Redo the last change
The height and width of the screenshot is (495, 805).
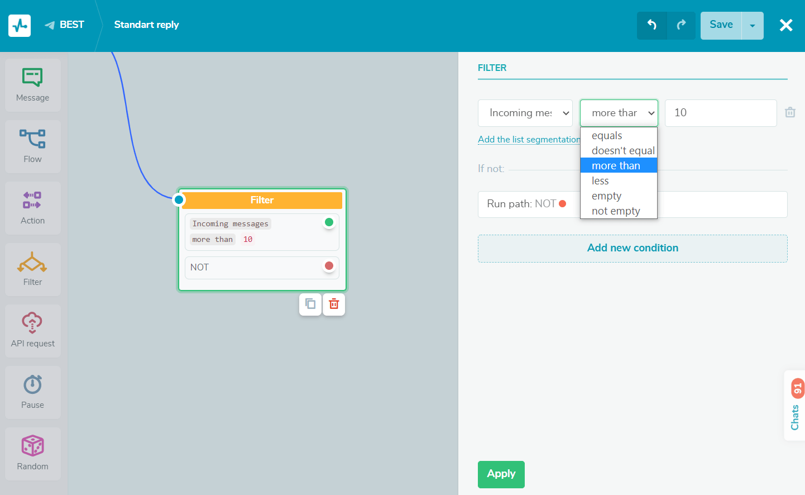click(681, 25)
